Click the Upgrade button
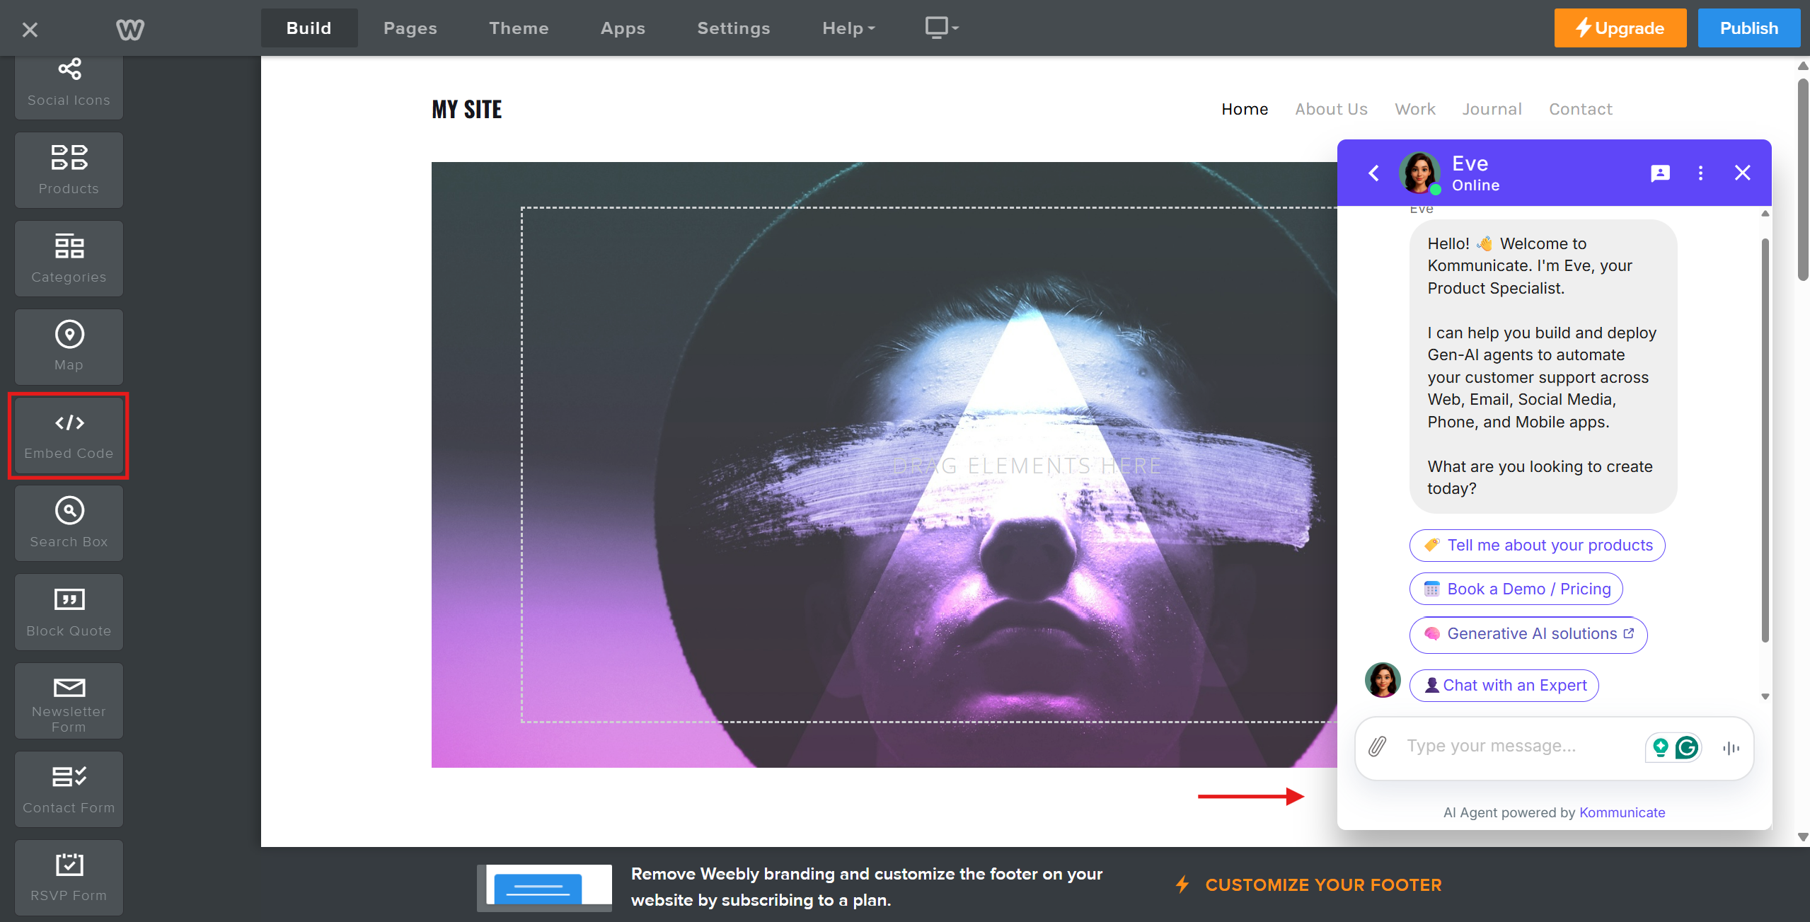Viewport: 1810px width, 922px height. coord(1620,28)
